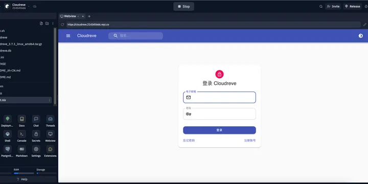Open the Docs tool
This screenshot has height=184, width=368.
tap(22, 119)
